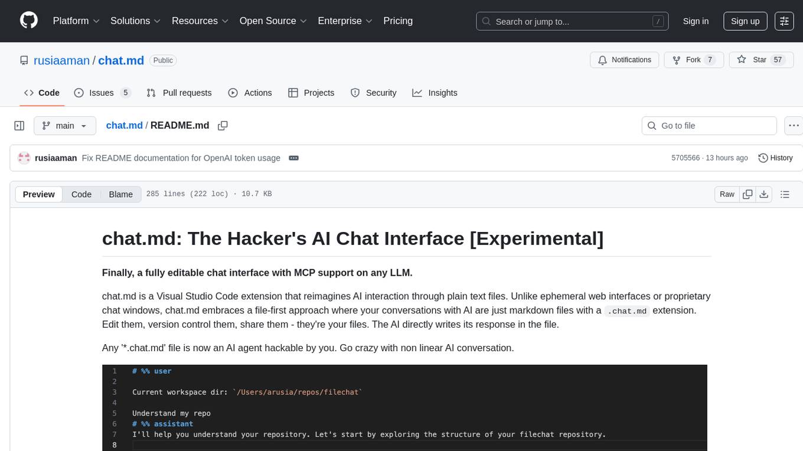This screenshot has width=803, height=451.
Task: Open the document outline icon
Action: pos(785,194)
